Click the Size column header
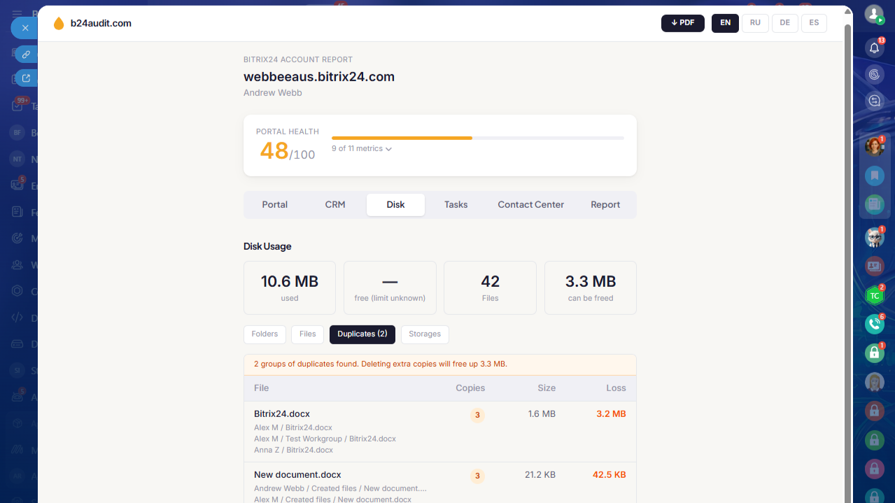 pyautogui.click(x=547, y=388)
